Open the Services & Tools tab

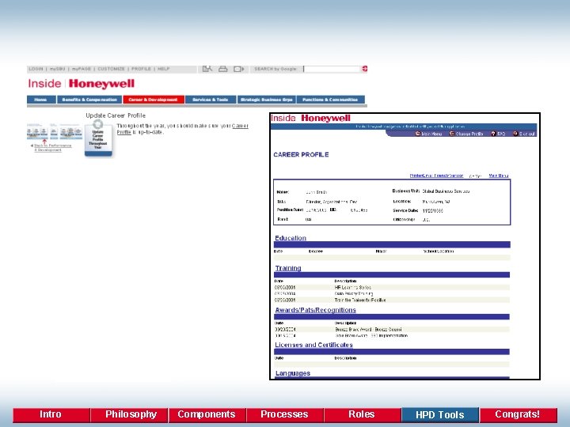[x=211, y=100]
